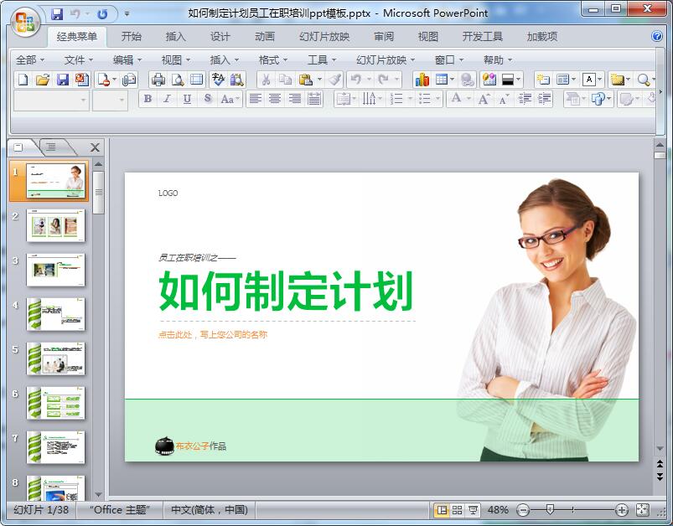Switch to the 审阅 ribbon tab
The image size is (673, 526).
point(384,37)
